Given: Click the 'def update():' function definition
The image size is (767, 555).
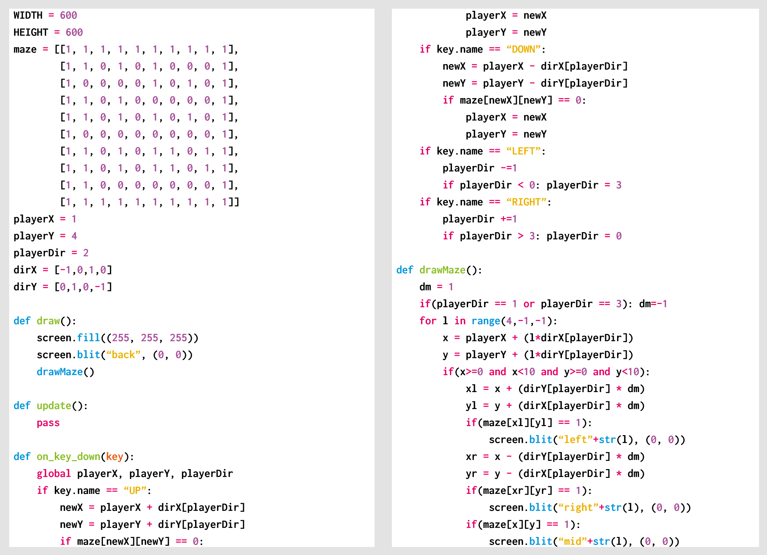Looking at the screenshot, I should pos(50,406).
